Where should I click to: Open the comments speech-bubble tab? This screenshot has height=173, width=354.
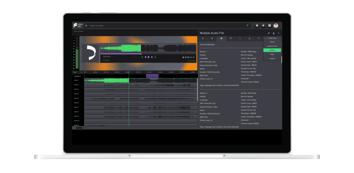(231, 38)
